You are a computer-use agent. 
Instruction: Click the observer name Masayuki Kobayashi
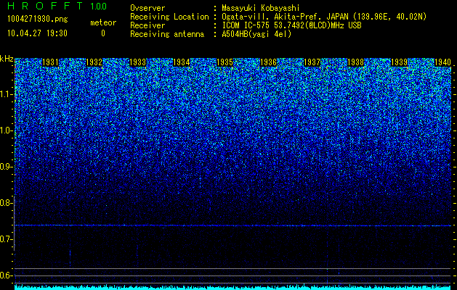tap(260, 8)
